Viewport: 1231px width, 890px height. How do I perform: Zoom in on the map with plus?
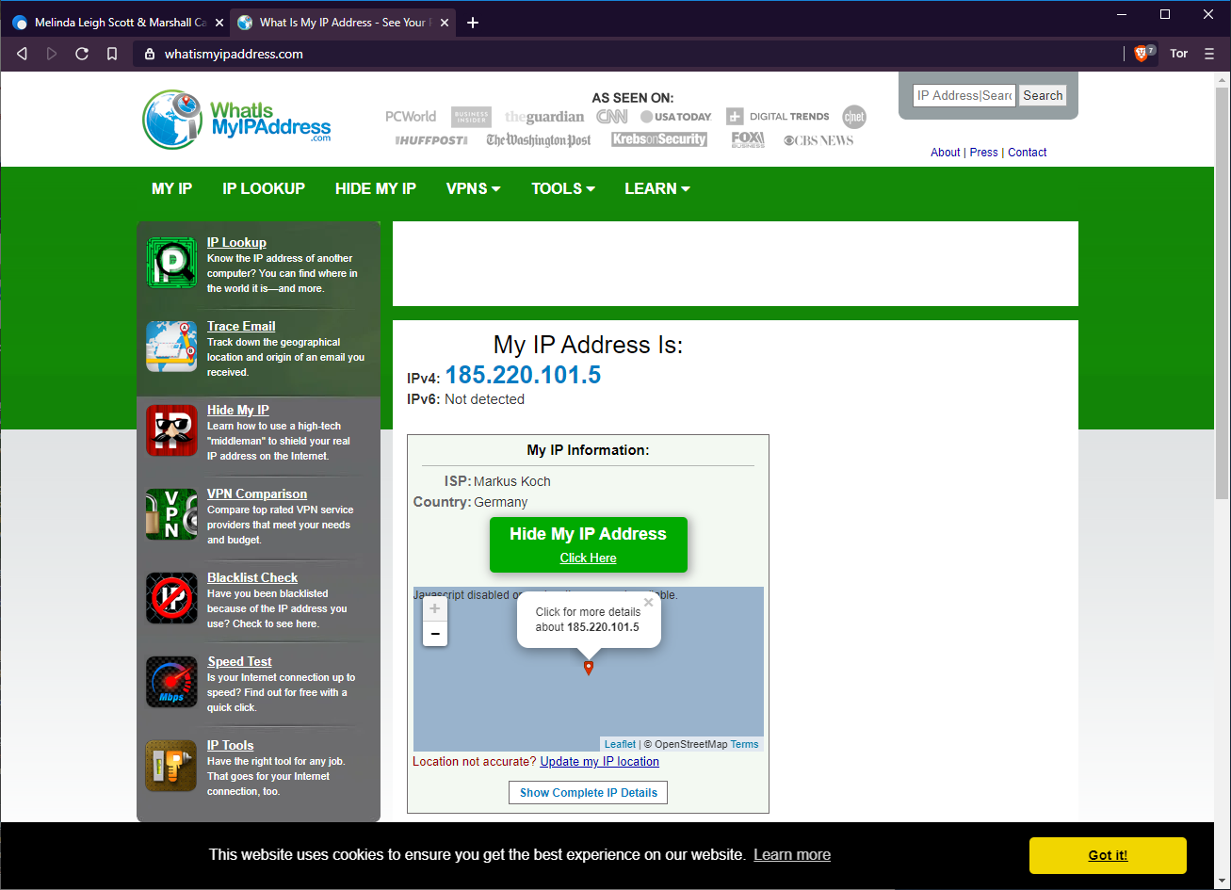pyautogui.click(x=435, y=609)
